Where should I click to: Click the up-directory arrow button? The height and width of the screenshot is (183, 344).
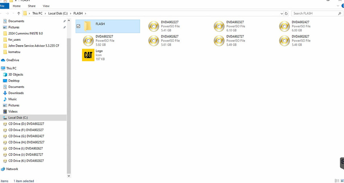click(19, 14)
